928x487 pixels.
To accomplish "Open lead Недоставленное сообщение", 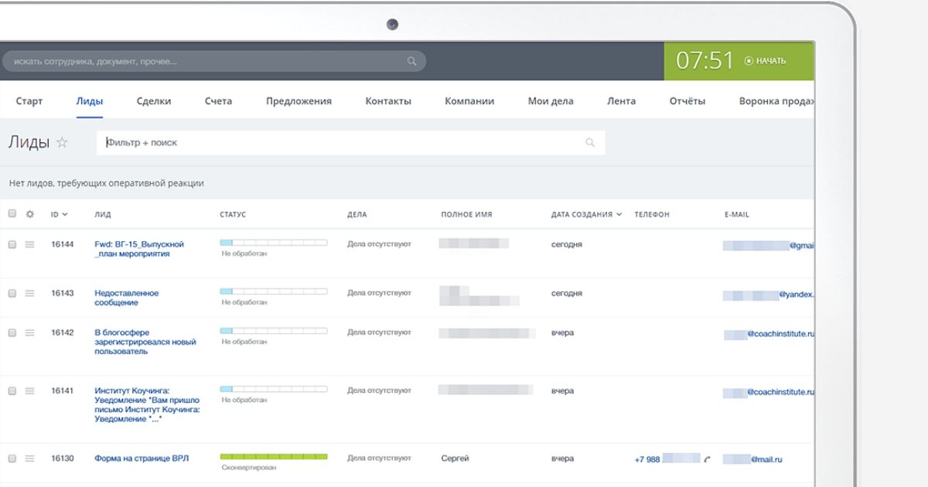I will (x=127, y=298).
